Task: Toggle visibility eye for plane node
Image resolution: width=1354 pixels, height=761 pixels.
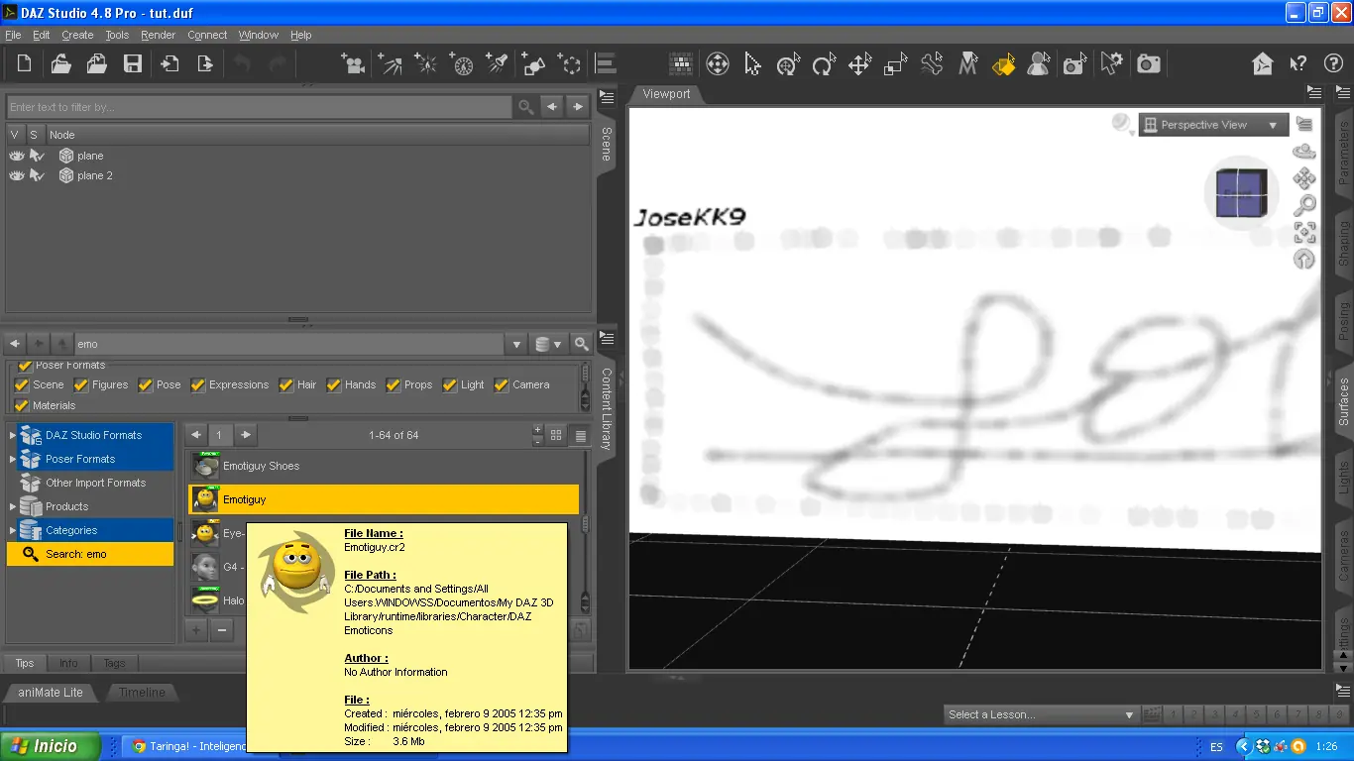Action: tap(16, 156)
